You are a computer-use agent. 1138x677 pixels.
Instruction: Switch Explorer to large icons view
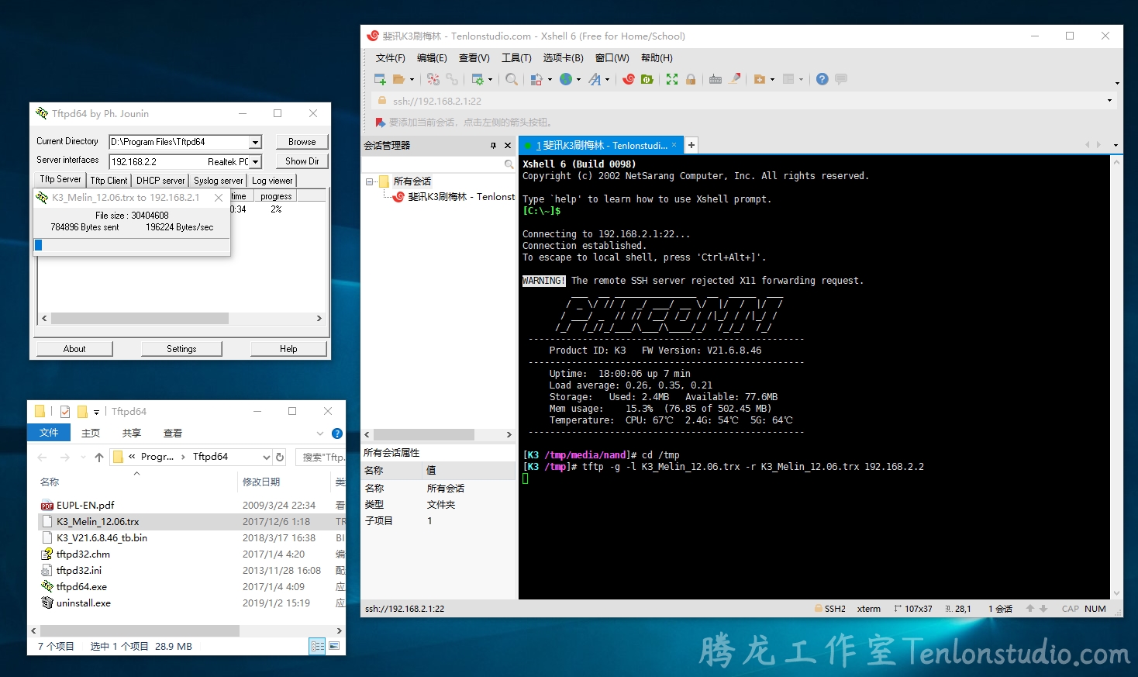[x=334, y=646]
